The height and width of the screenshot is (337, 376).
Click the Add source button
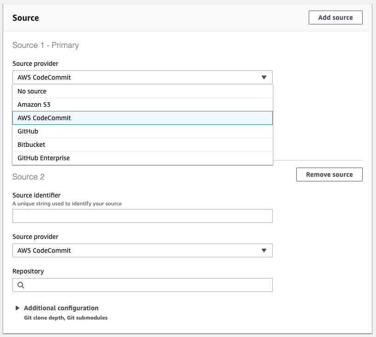(x=335, y=17)
